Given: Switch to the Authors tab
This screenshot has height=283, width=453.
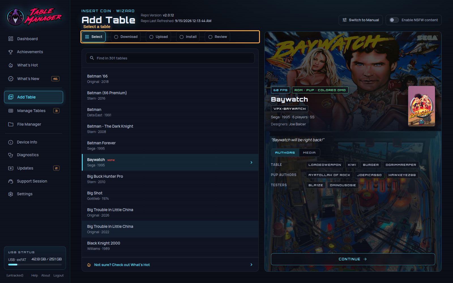Looking at the screenshot, I should point(285,153).
